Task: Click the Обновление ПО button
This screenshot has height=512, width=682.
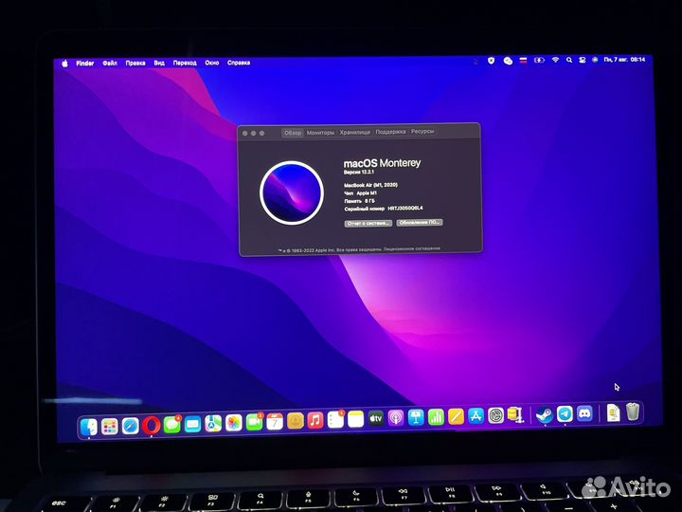Action: (420, 223)
